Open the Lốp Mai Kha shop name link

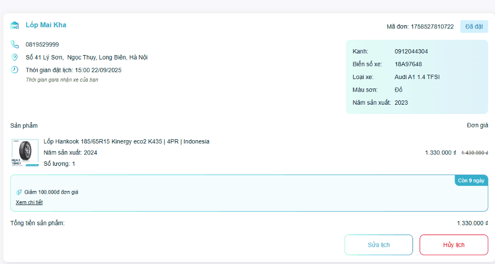click(46, 25)
